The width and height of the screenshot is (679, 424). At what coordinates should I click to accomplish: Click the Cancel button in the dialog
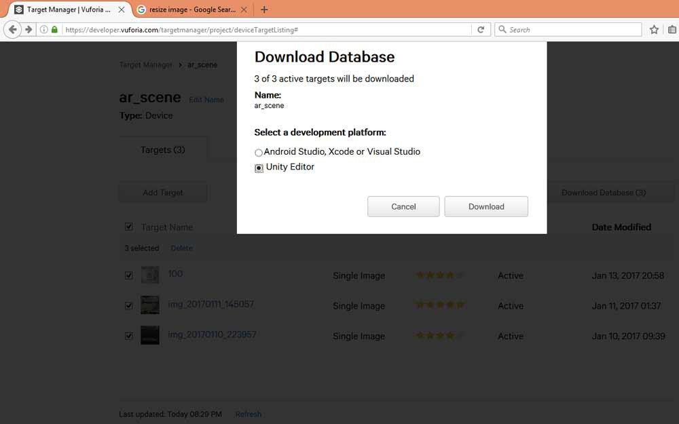(403, 206)
